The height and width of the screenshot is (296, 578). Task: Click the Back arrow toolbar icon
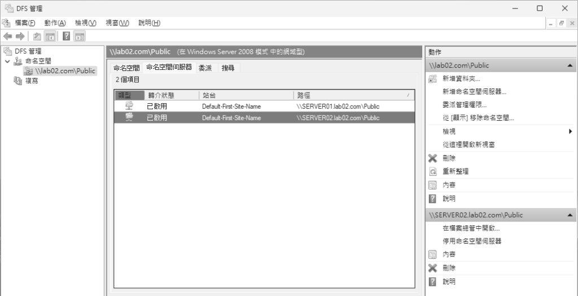8,36
